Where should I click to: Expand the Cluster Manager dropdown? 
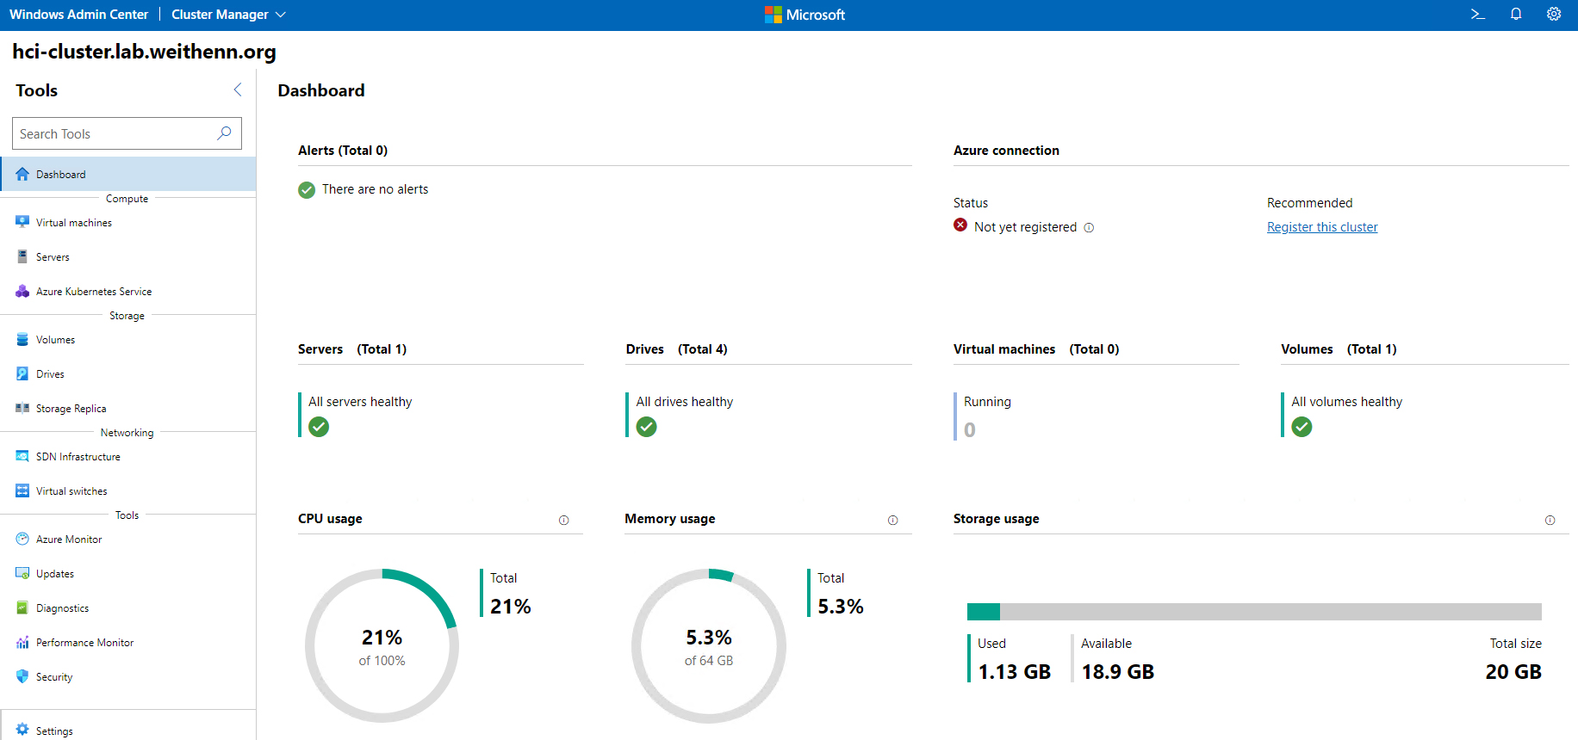(228, 15)
